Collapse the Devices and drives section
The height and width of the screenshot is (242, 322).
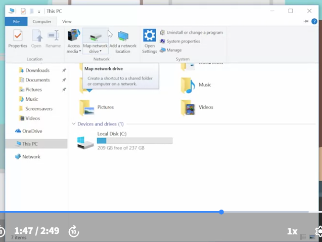coord(74,124)
